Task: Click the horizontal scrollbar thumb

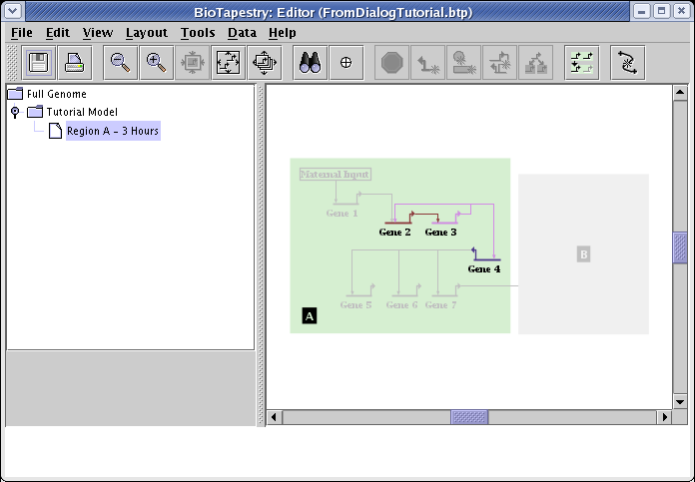Action: click(x=469, y=416)
